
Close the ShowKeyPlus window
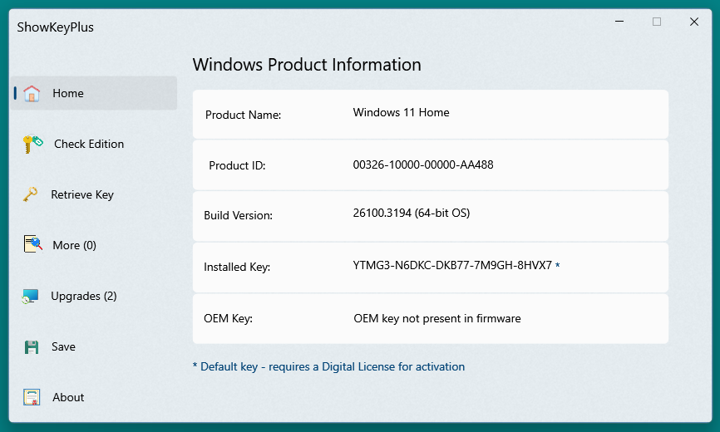tap(694, 22)
